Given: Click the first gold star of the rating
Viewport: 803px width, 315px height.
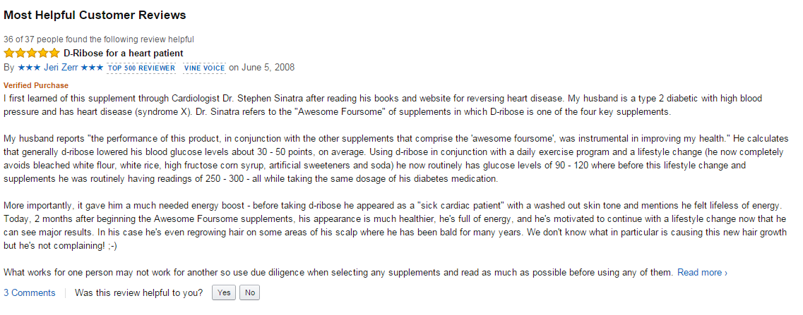Looking at the screenshot, I should click(9, 54).
